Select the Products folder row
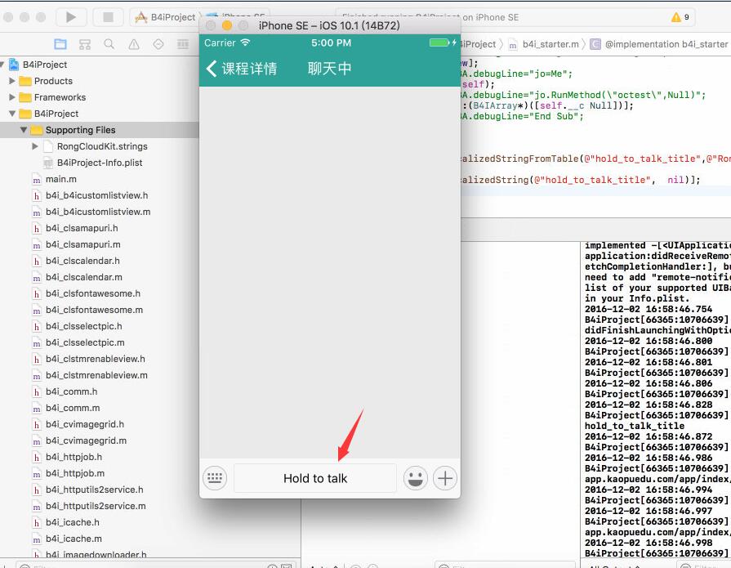The width and height of the screenshot is (731, 568). click(100, 81)
